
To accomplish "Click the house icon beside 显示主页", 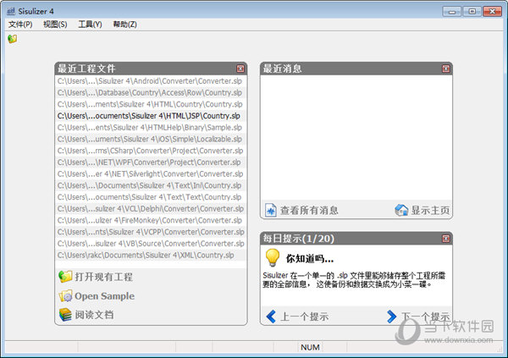I will point(401,210).
